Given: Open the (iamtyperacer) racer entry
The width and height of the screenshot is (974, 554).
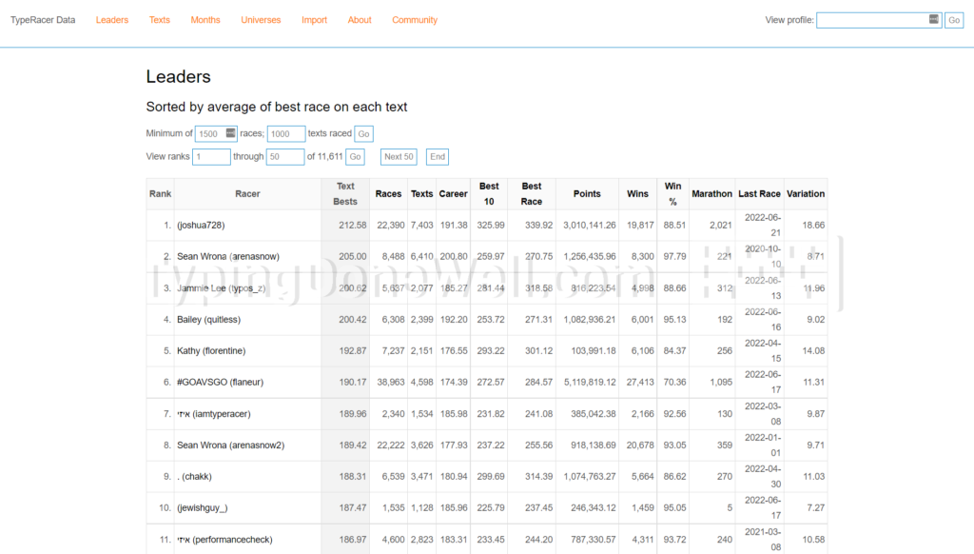Looking at the screenshot, I should [214, 413].
